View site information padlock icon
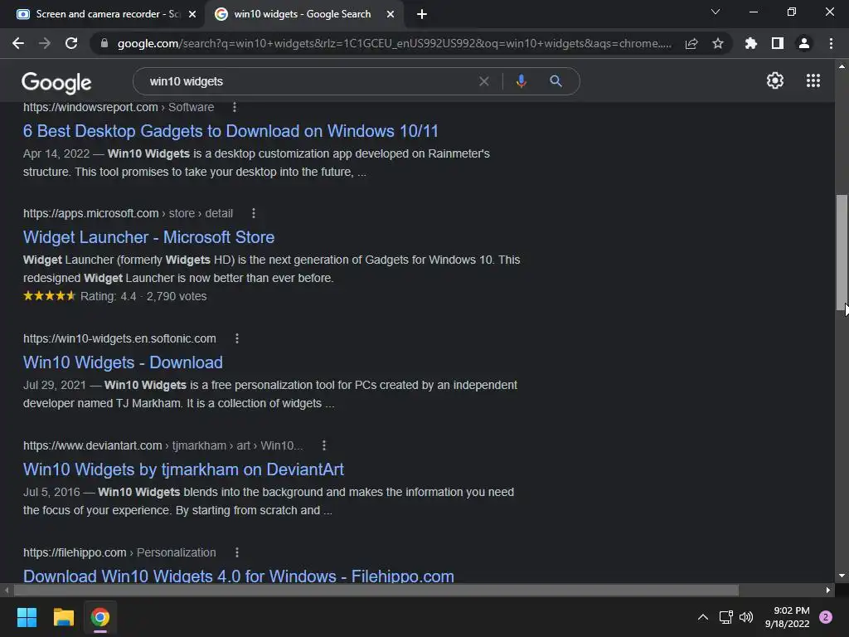Image resolution: width=849 pixels, height=637 pixels. [x=104, y=43]
